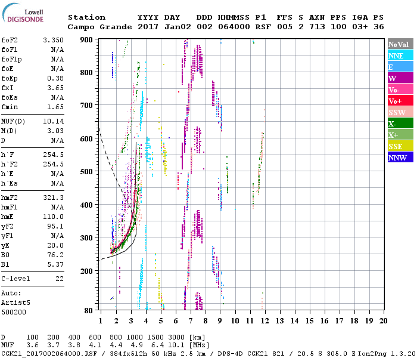Click the 20 MHz frequency axis label

382,321
